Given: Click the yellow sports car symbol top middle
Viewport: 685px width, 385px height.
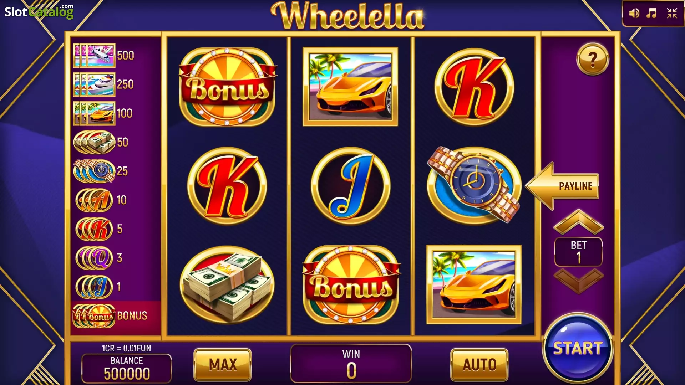Looking at the screenshot, I should pos(350,87).
